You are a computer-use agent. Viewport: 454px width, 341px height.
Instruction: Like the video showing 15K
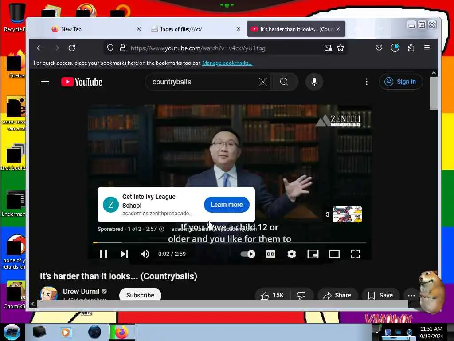272,295
